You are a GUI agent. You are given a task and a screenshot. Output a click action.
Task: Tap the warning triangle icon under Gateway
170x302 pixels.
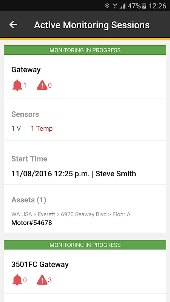click(x=42, y=85)
